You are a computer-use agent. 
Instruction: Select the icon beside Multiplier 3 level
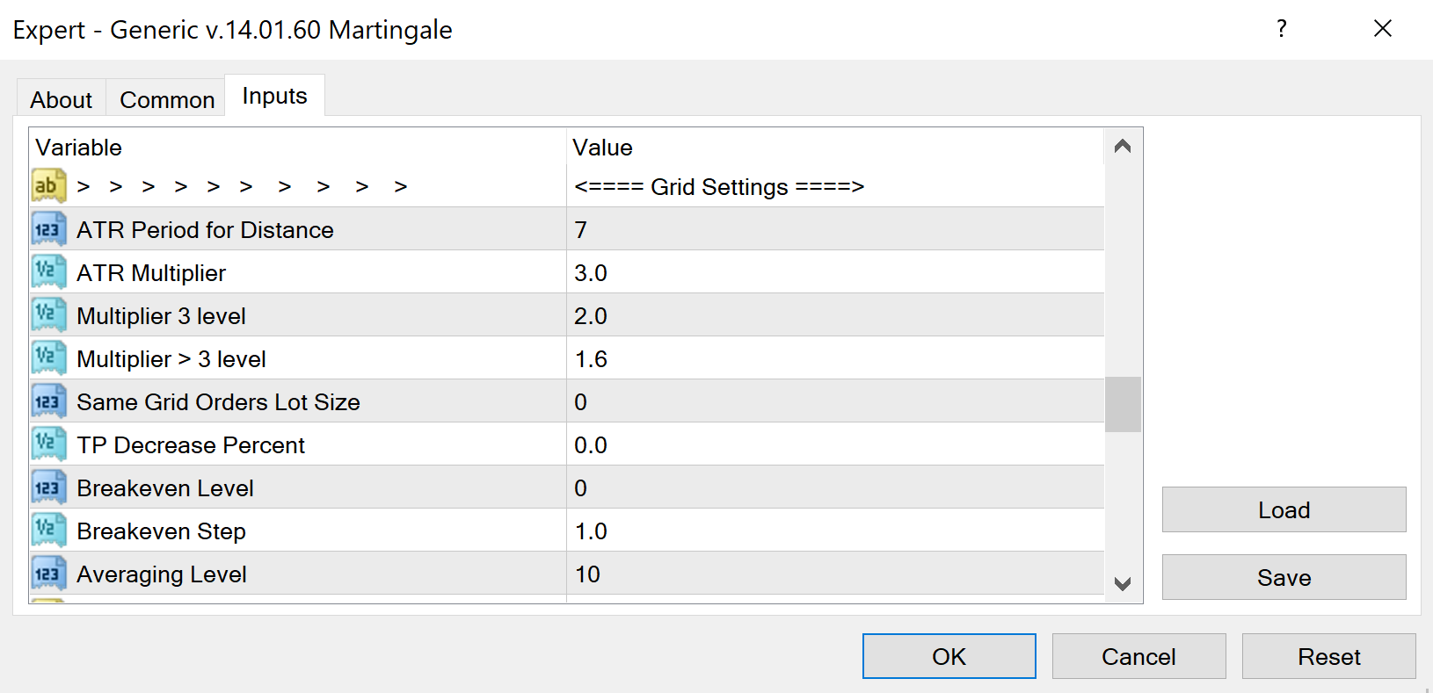coord(48,315)
